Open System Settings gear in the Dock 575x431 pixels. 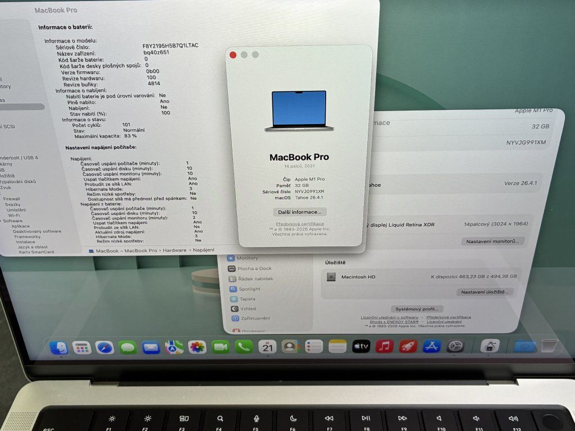pyautogui.click(x=455, y=346)
